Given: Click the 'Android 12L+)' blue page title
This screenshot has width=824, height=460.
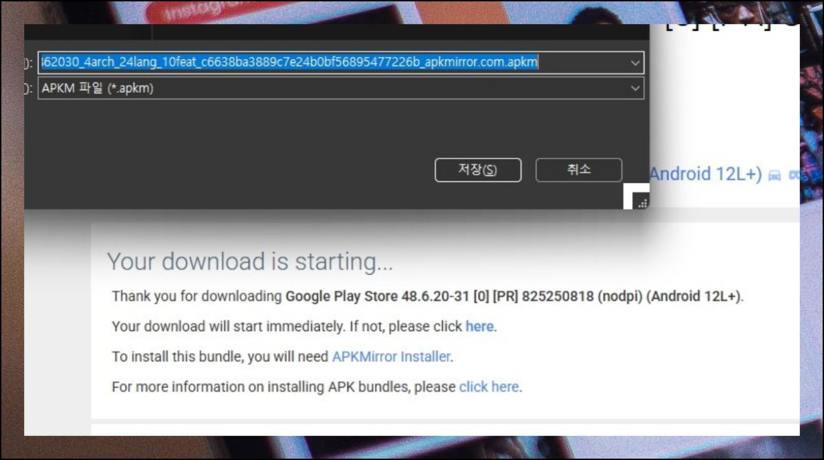Looking at the screenshot, I should click(705, 174).
